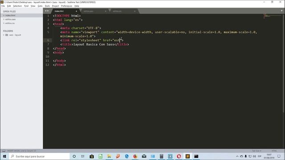This screenshot has height=160, width=285.
Task: Expand the sass - layout folder arrow
Action: click(4, 35)
